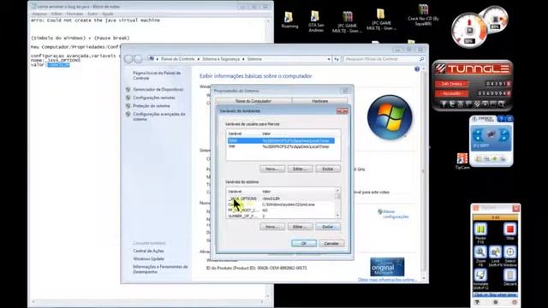Confirm with OK in environment variables dialog
Image resolution: width=548 pixels, height=308 pixels.
click(304, 243)
